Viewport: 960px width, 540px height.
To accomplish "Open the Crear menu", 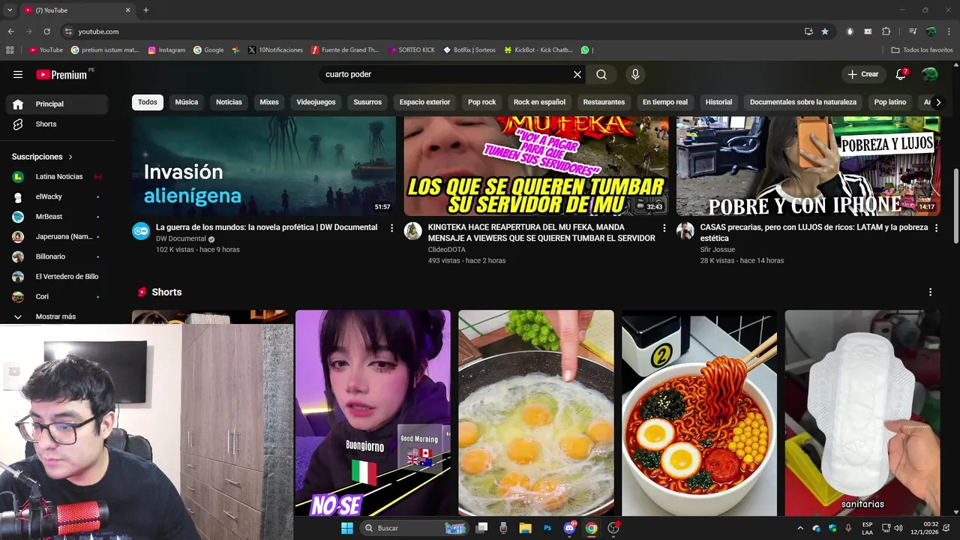I will pos(863,74).
